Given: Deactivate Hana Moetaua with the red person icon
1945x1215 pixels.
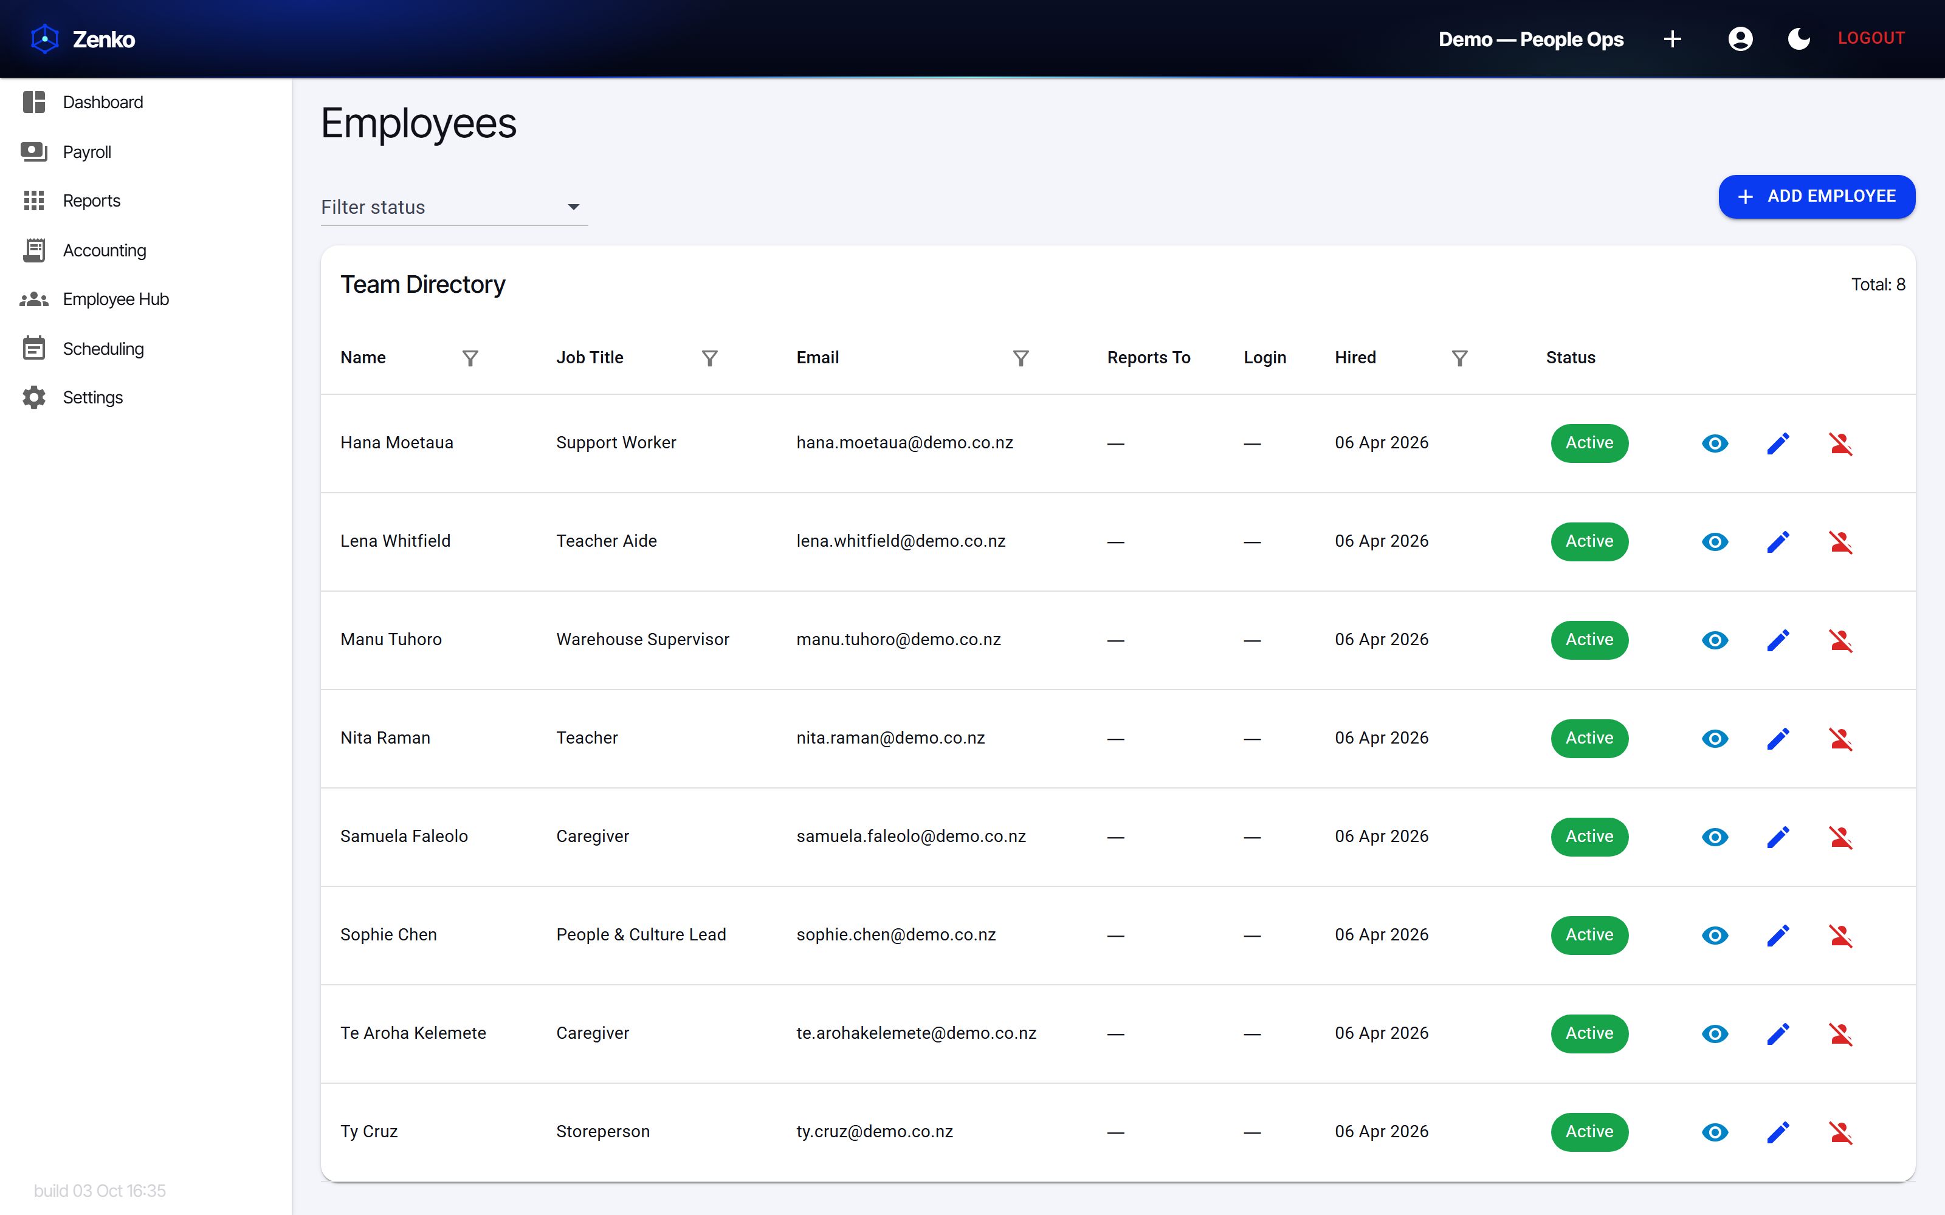Looking at the screenshot, I should click(1840, 443).
